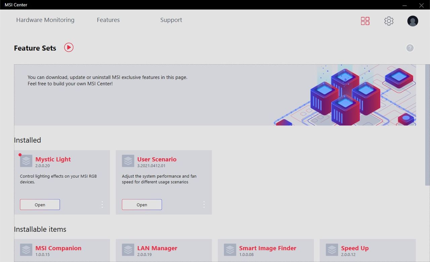Go to the Support tab

tap(171, 20)
